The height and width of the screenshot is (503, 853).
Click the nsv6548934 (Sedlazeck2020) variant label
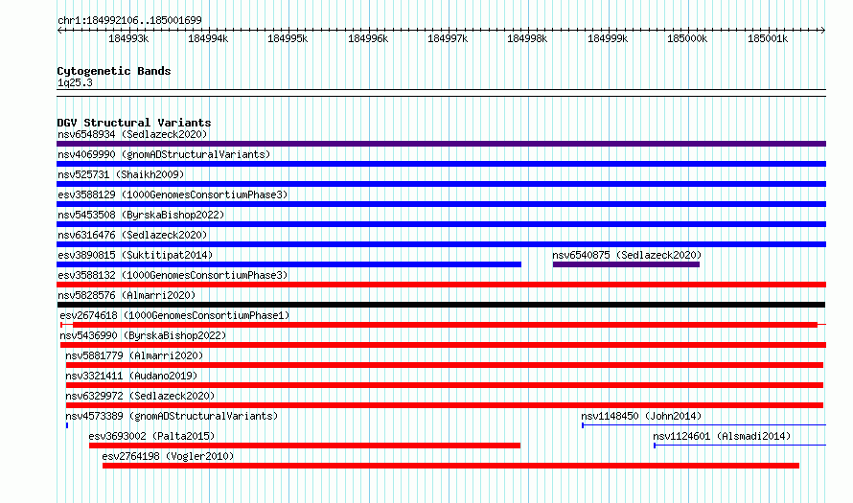coord(132,134)
